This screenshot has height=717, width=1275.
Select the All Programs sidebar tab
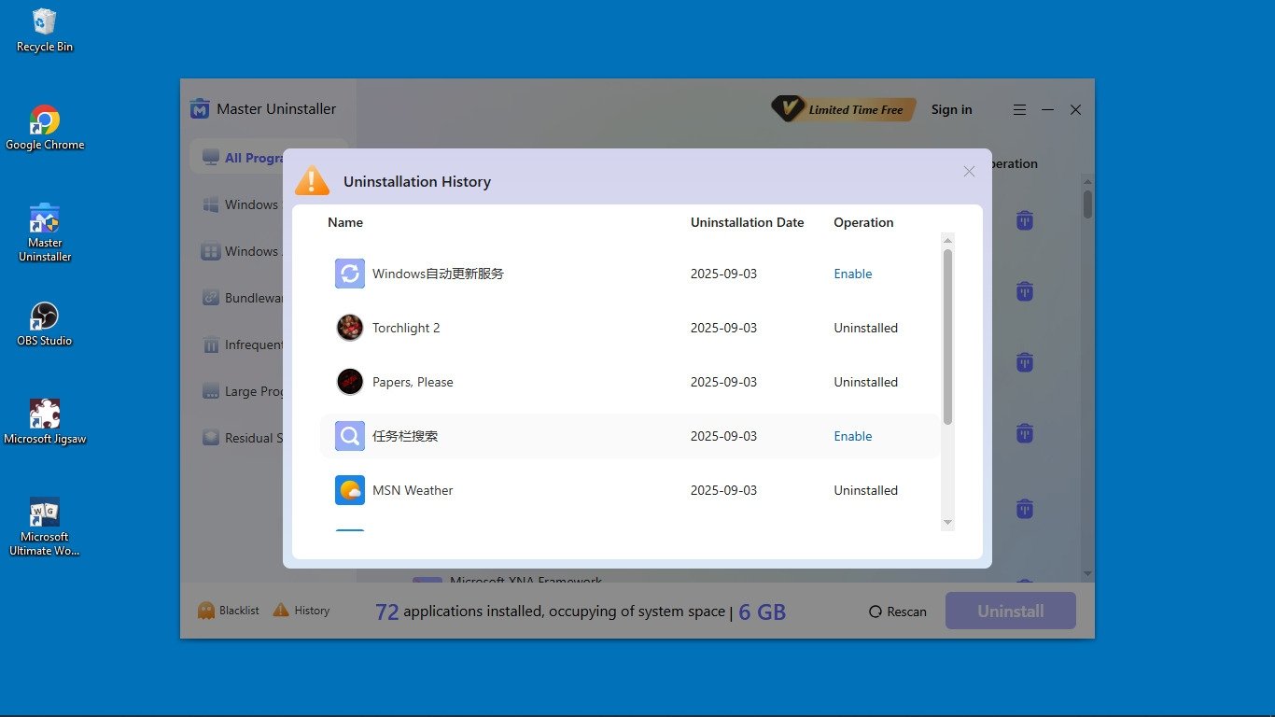click(x=254, y=158)
